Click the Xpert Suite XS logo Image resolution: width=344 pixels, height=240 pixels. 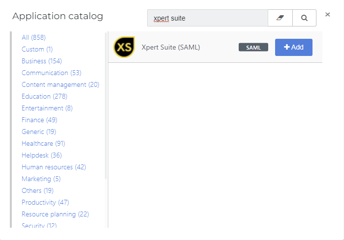pos(124,47)
